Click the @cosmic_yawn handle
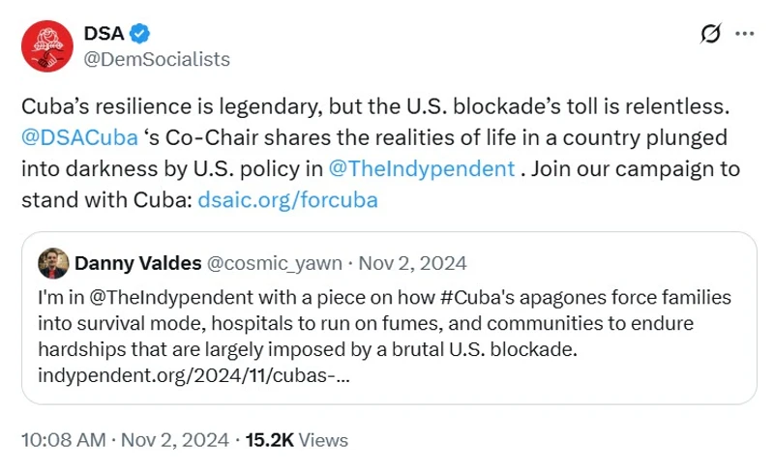The image size is (774, 472). pos(277,263)
